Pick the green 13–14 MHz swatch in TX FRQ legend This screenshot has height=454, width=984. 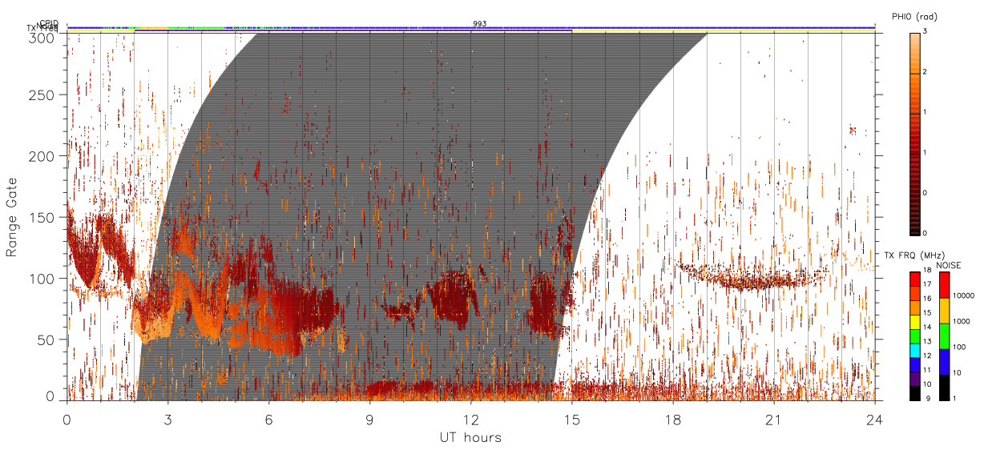(x=915, y=335)
